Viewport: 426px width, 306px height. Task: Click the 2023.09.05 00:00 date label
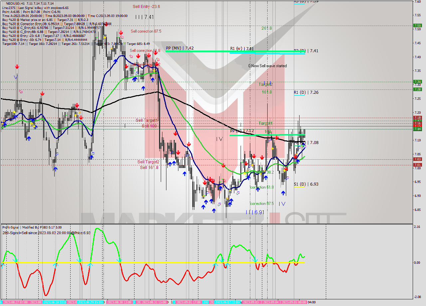(x=294, y=302)
